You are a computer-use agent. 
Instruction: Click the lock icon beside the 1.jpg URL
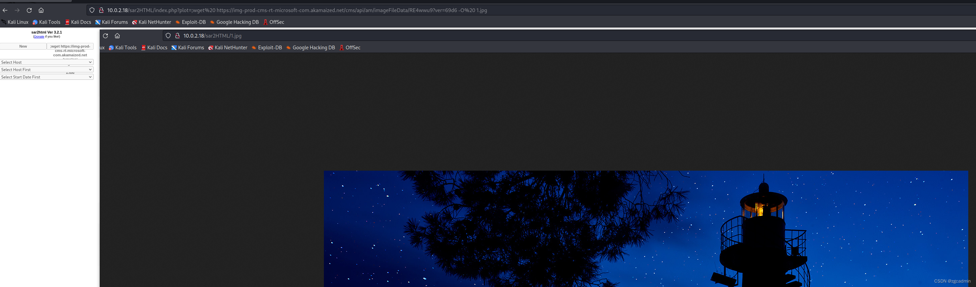pyautogui.click(x=177, y=36)
